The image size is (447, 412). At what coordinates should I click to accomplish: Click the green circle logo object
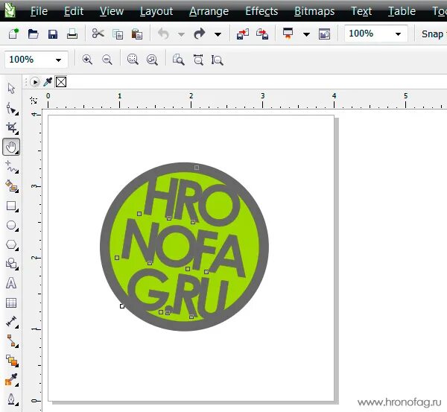184,247
